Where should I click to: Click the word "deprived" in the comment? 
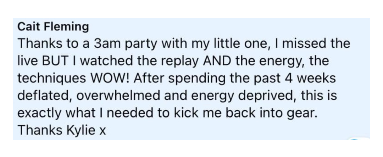(x=267, y=97)
